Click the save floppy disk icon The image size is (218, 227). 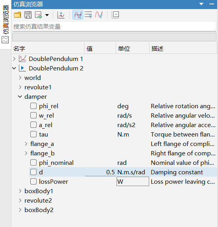tap(28, 15)
